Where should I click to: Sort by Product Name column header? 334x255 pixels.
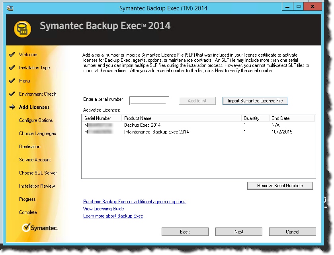coord(181,118)
